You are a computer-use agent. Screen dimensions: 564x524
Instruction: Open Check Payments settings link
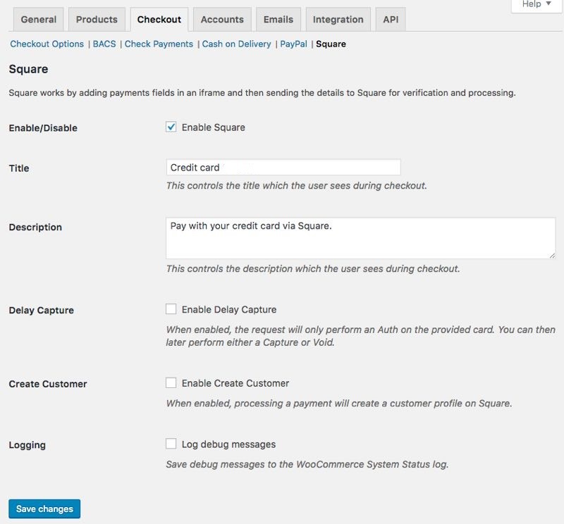(x=159, y=44)
